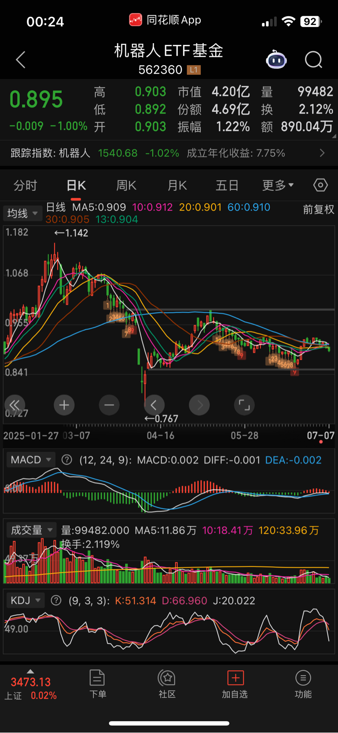Open the 成交量 volume indicator dropdown

click(31, 530)
